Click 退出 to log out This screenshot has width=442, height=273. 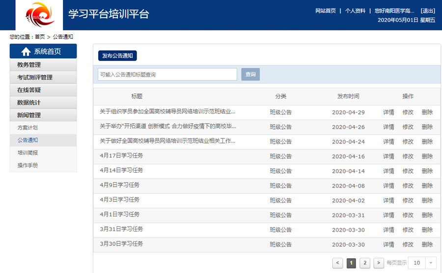[x=428, y=11]
